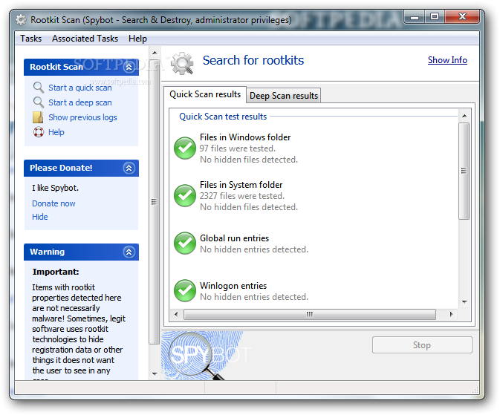Maximize the Rootkit Scan window
Viewport: 500px width, 415px height.
pos(435,16)
